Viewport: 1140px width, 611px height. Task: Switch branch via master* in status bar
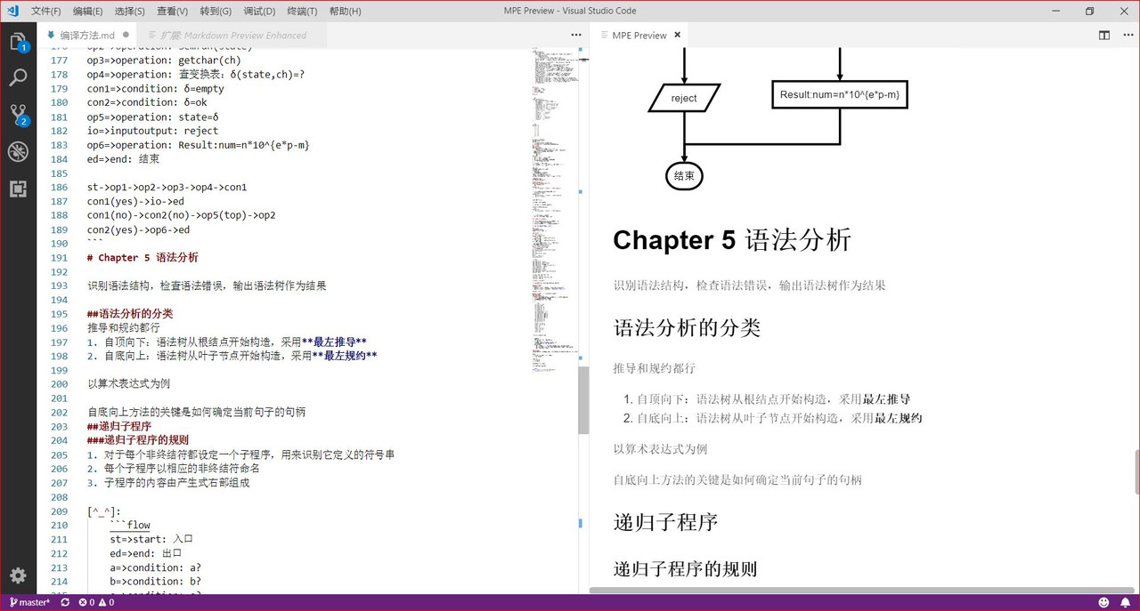click(x=29, y=602)
